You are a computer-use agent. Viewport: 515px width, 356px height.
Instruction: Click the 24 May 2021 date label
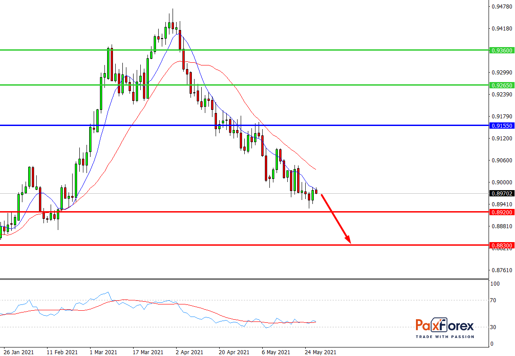[320, 352]
